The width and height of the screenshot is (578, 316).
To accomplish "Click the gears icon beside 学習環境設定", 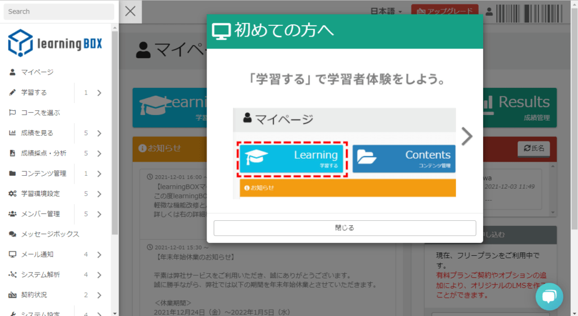I will pos(12,194).
